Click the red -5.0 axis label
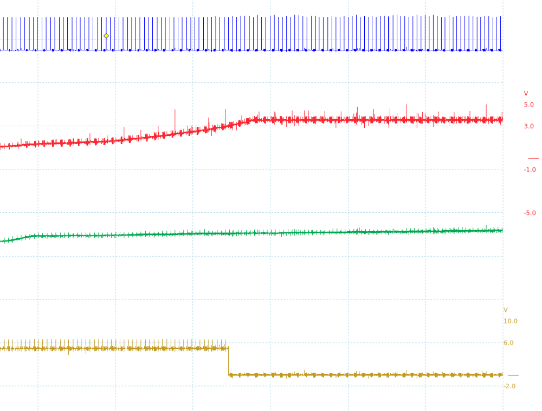This screenshot has width=542, height=411. pos(530,213)
